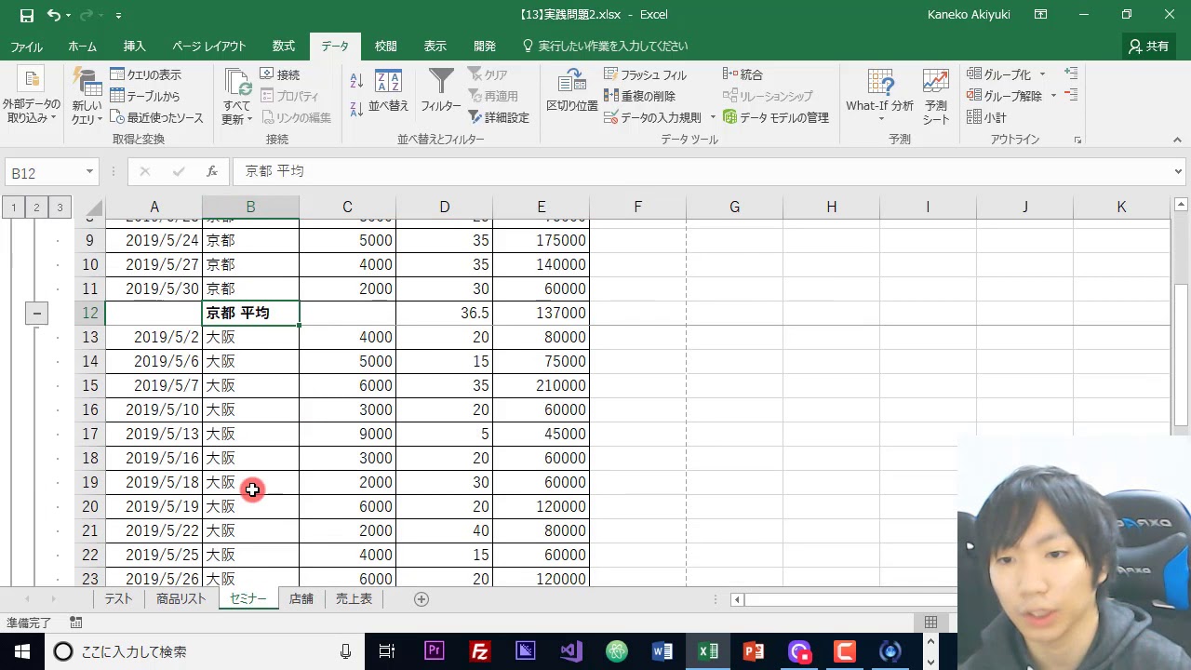Open the ファイル tab

pos(26,47)
